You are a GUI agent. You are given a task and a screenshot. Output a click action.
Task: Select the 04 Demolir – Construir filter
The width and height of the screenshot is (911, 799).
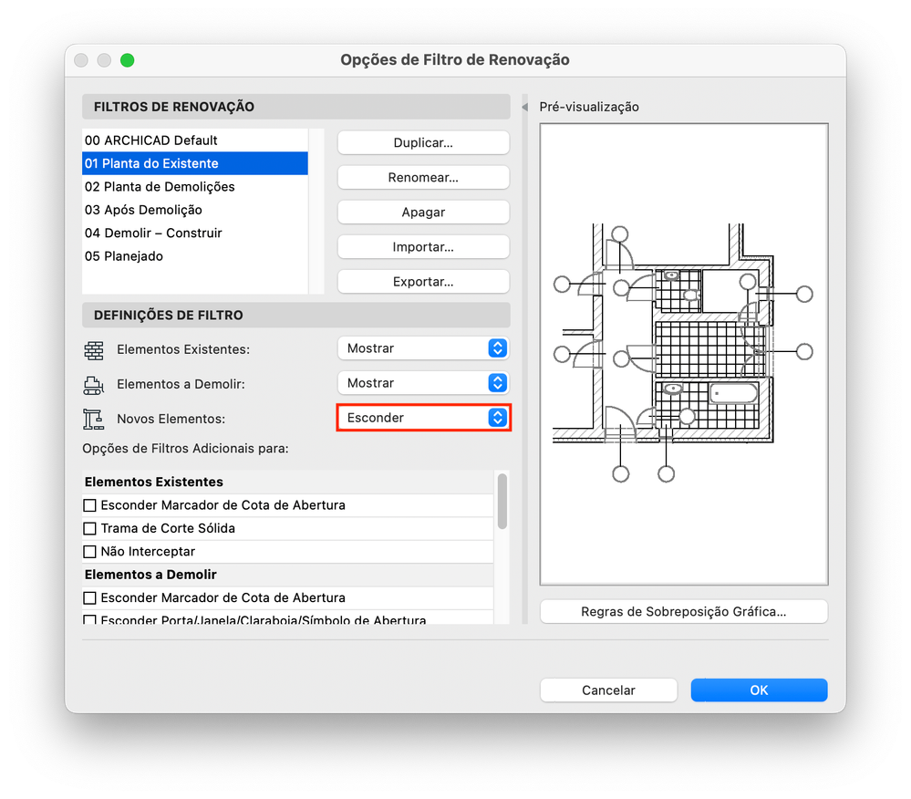(x=194, y=233)
